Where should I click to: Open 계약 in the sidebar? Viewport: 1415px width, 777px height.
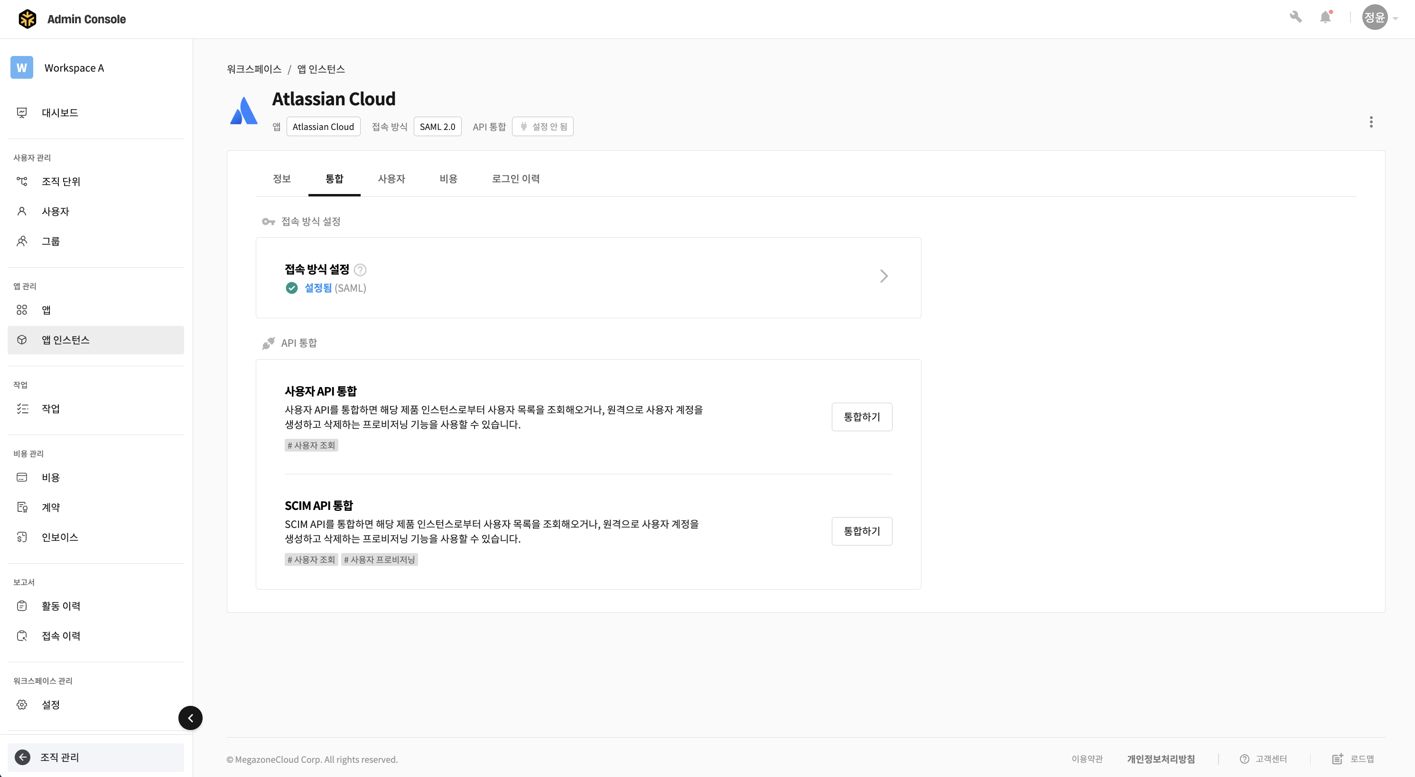coord(95,508)
